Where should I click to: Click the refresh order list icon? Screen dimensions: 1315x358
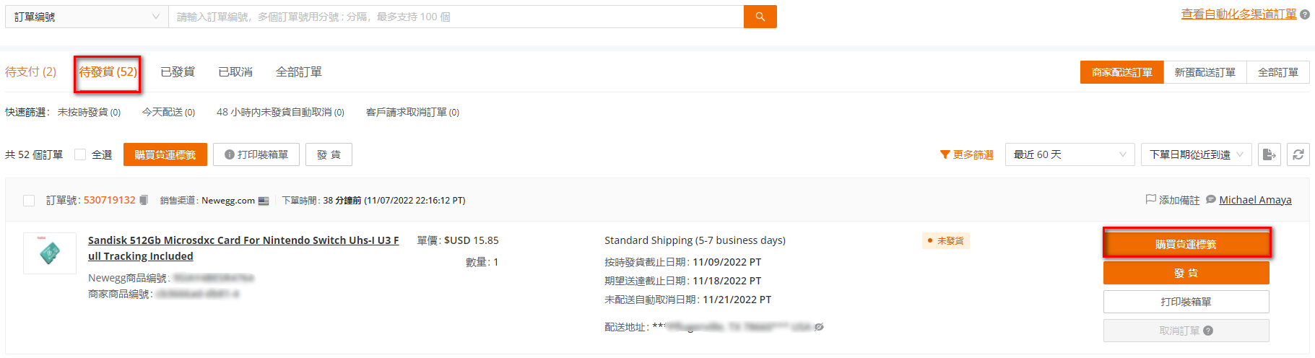point(1298,154)
